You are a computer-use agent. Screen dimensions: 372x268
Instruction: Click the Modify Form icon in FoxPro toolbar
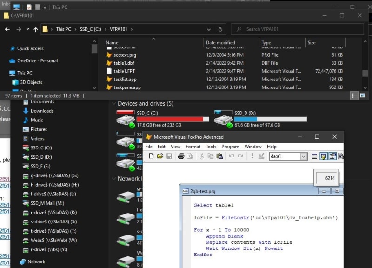point(261,156)
